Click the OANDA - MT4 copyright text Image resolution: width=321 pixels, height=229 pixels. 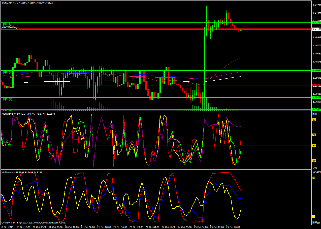pos(34,223)
